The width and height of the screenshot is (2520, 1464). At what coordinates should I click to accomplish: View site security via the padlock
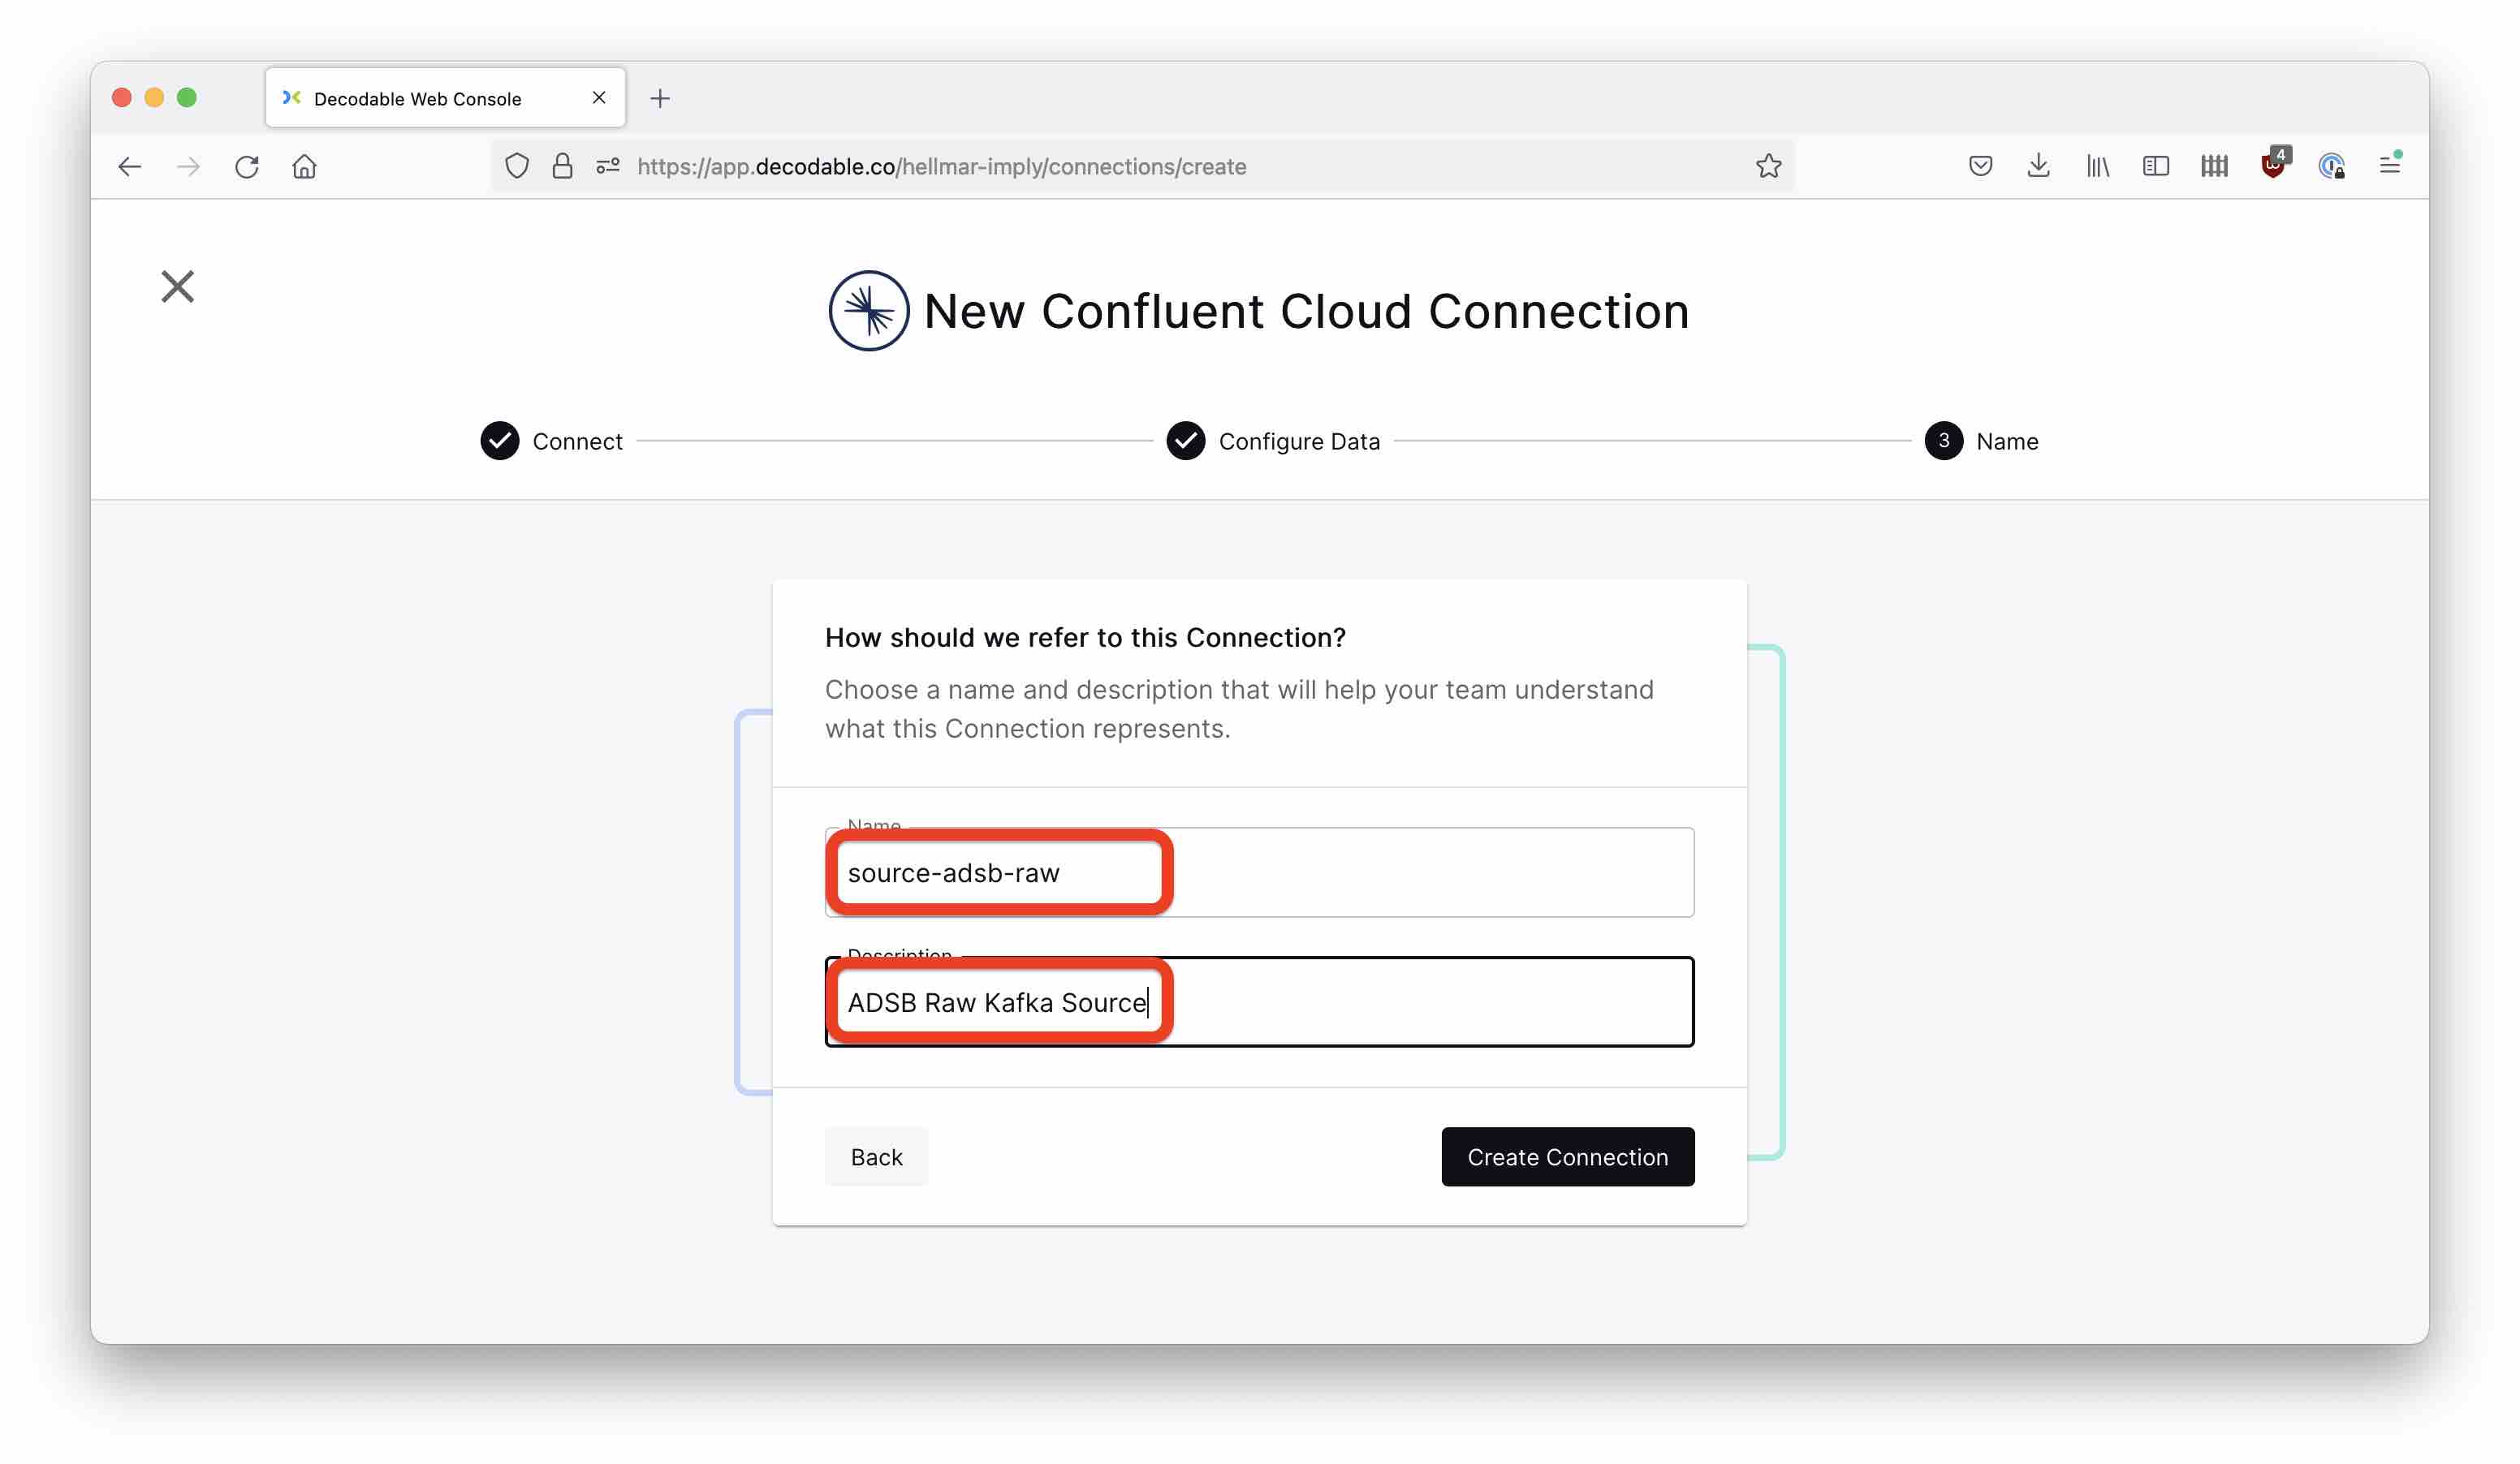[562, 166]
